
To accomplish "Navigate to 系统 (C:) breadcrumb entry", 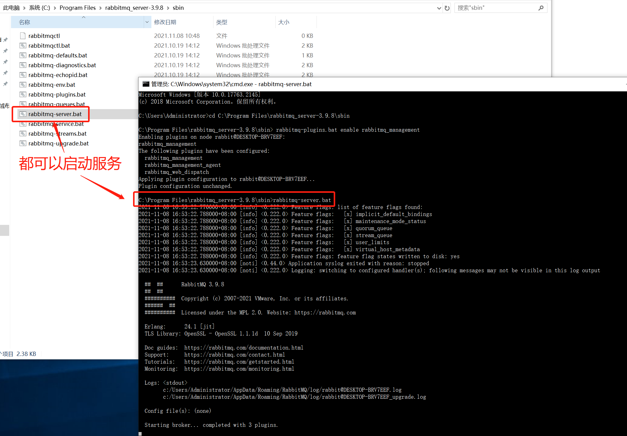I will coord(39,8).
